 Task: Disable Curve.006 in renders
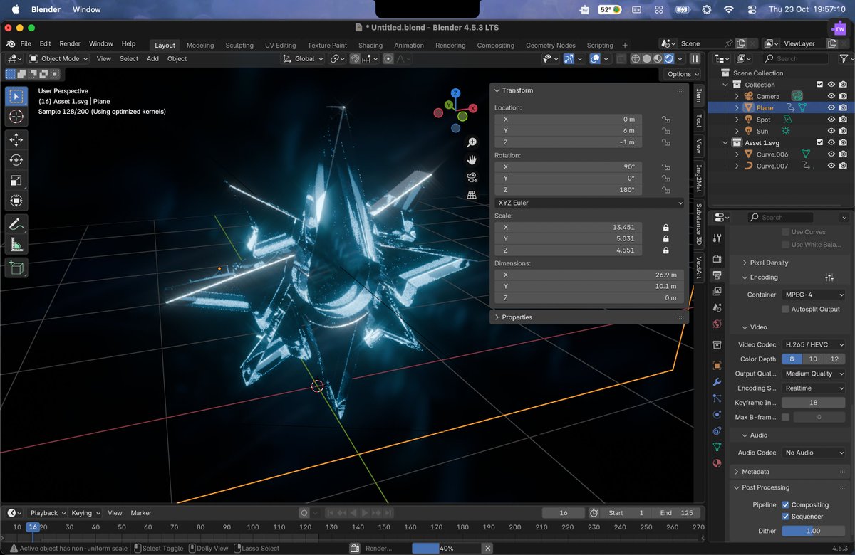coord(844,154)
